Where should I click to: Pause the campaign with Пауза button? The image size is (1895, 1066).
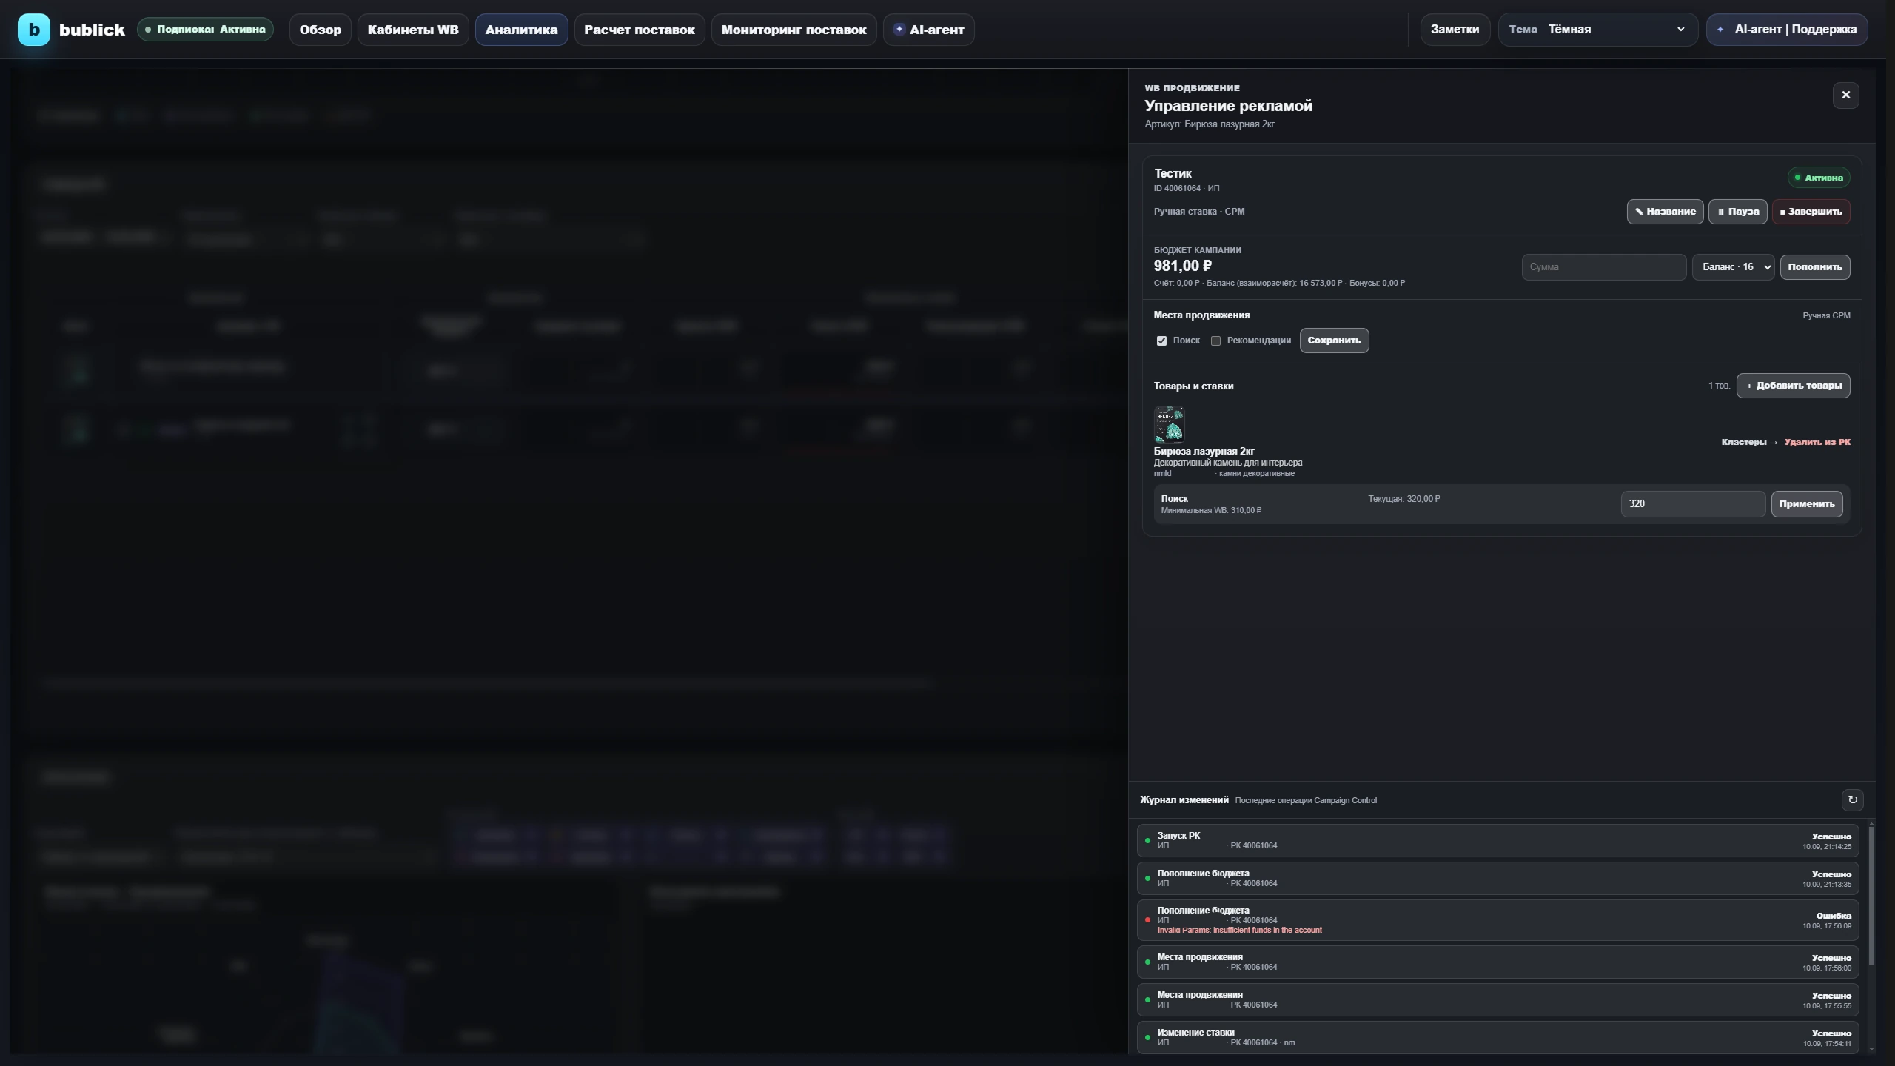(1737, 212)
